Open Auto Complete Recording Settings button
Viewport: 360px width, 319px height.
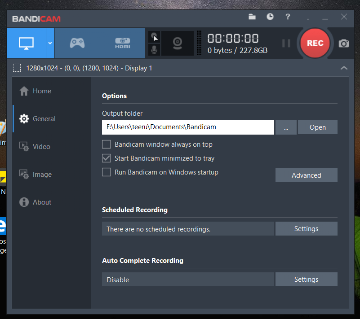(x=306, y=280)
